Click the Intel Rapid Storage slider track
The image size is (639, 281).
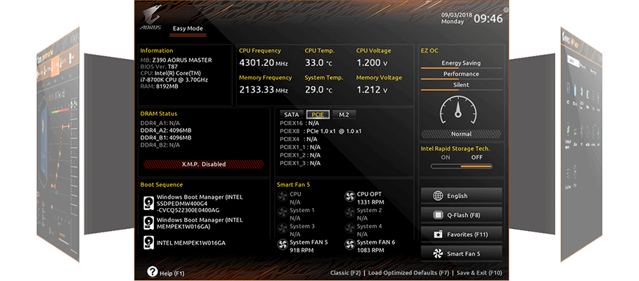(x=461, y=166)
